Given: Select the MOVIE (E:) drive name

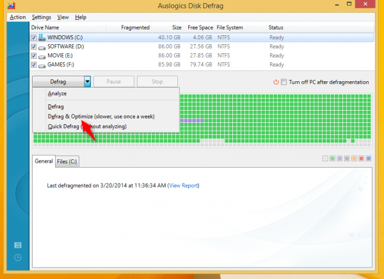Looking at the screenshot, I should click(x=60, y=56).
